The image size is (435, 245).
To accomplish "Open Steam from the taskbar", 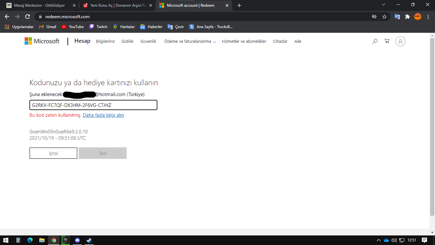I will [89, 240].
